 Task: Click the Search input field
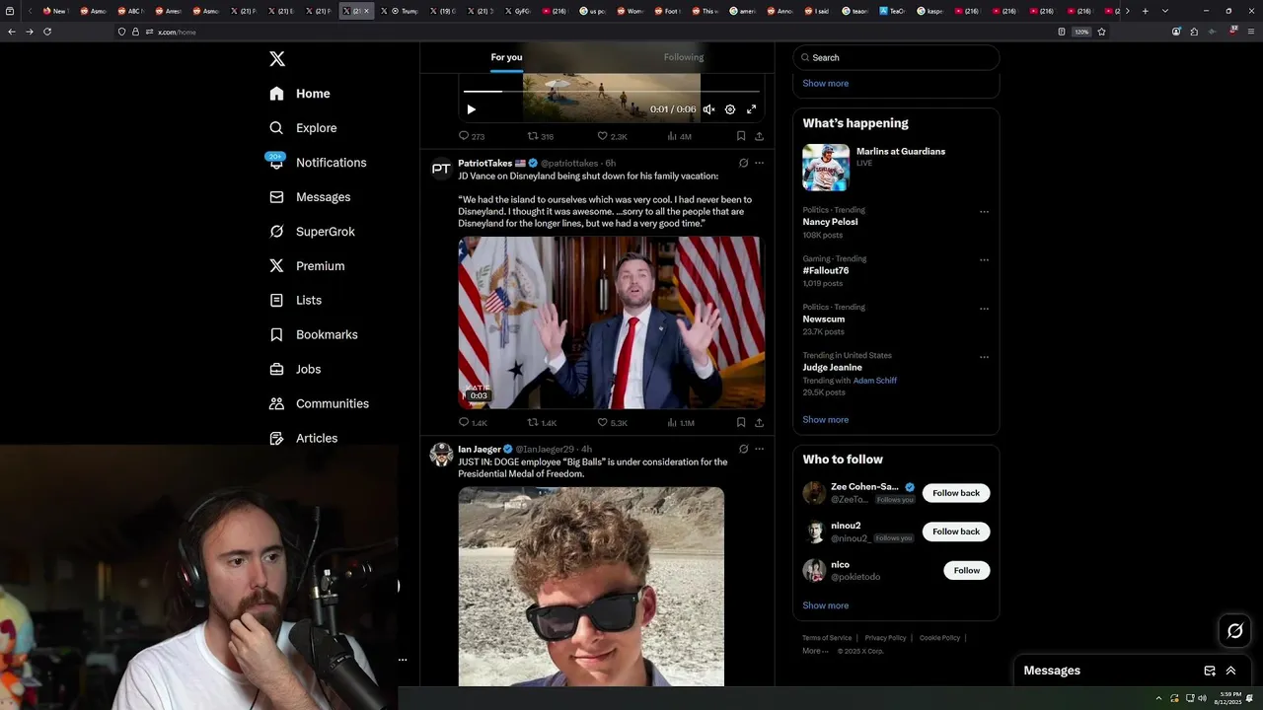click(x=896, y=57)
